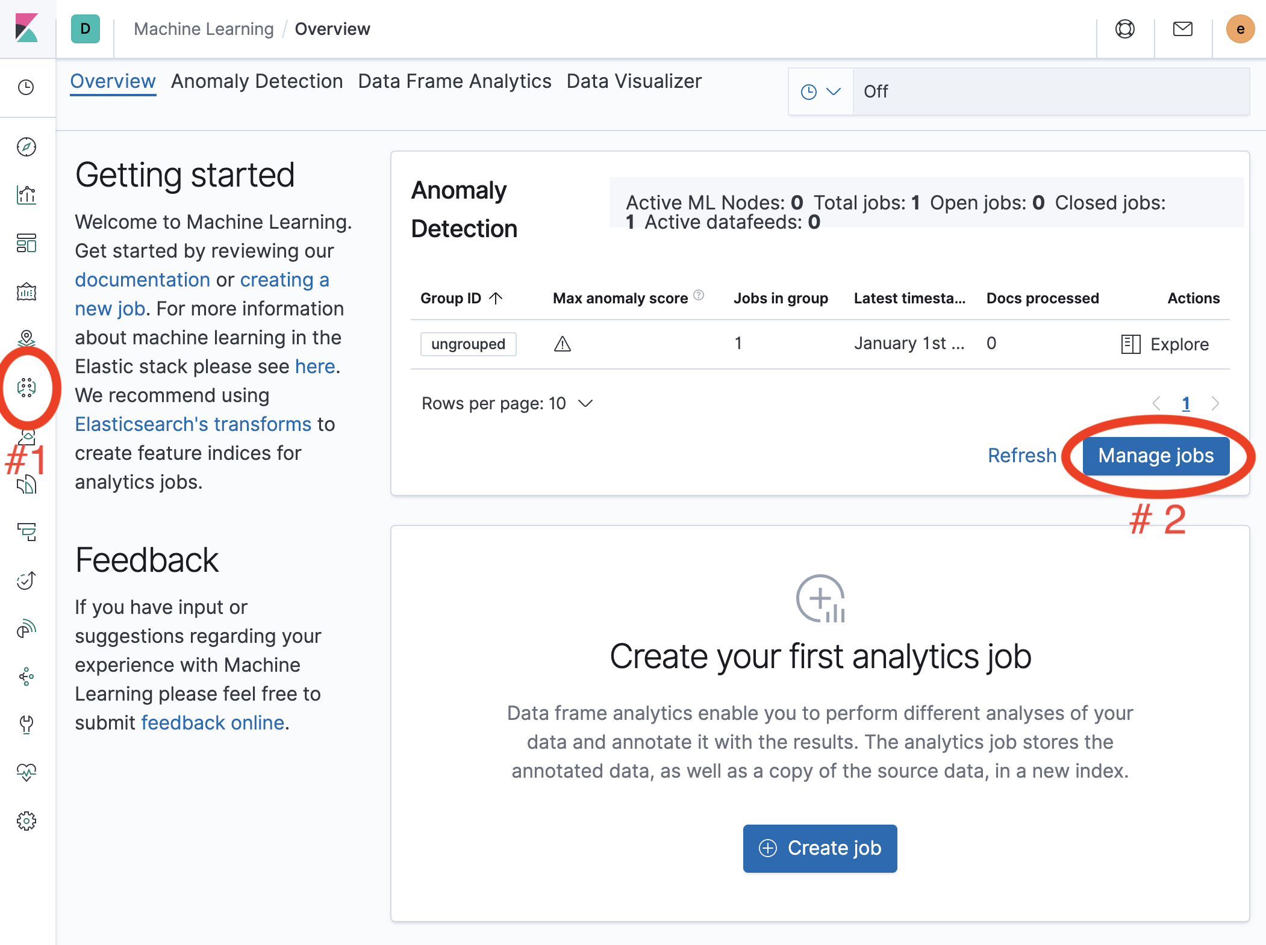The image size is (1266, 945).
Task: Open Management from the gear icon
Action: pos(27,820)
